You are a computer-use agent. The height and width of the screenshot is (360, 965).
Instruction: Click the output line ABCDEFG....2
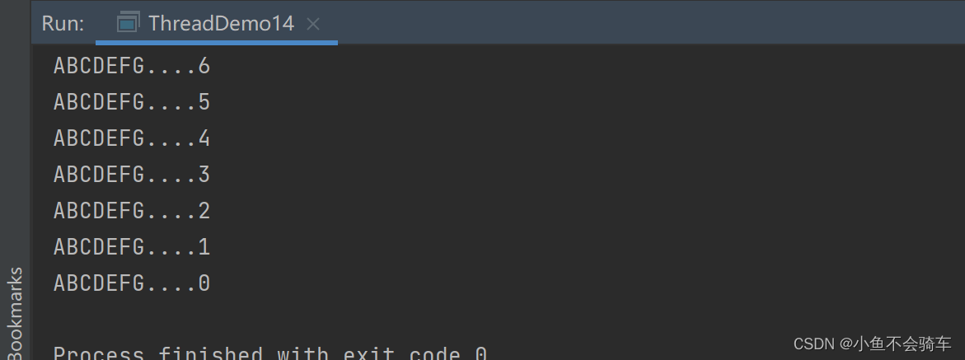[x=132, y=211]
